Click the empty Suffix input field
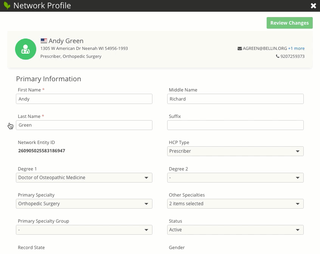This screenshot has width=320, height=254. coord(235,125)
